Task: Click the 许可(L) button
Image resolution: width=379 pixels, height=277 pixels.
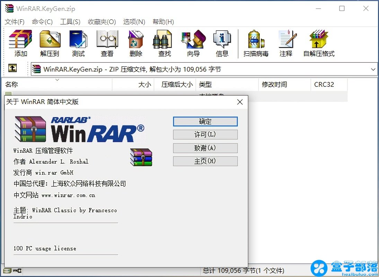Action: [x=205, y=134]
